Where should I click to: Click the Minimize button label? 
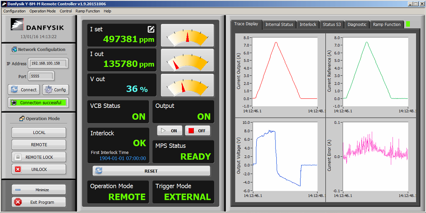42,190
